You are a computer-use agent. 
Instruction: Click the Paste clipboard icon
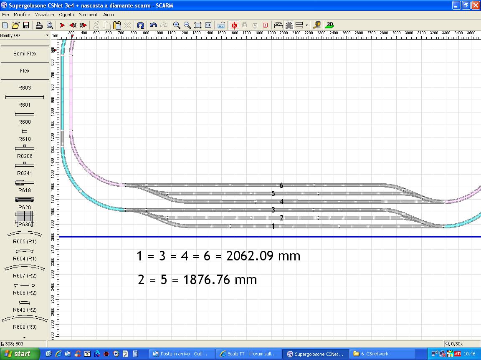click(117, 25)
